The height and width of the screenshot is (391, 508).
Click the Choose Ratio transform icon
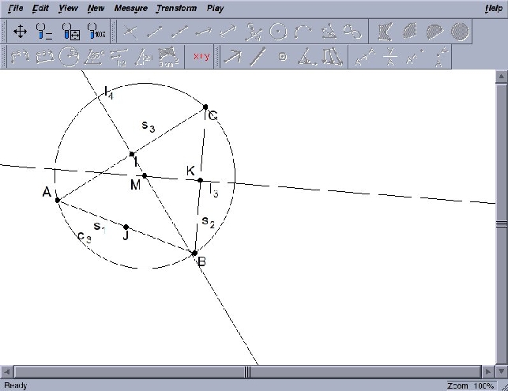(x=332, y=57)
